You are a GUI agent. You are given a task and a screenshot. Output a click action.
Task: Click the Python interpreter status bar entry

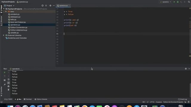173,102
